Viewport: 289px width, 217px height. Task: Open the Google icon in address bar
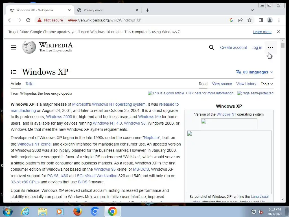point(231,20)
